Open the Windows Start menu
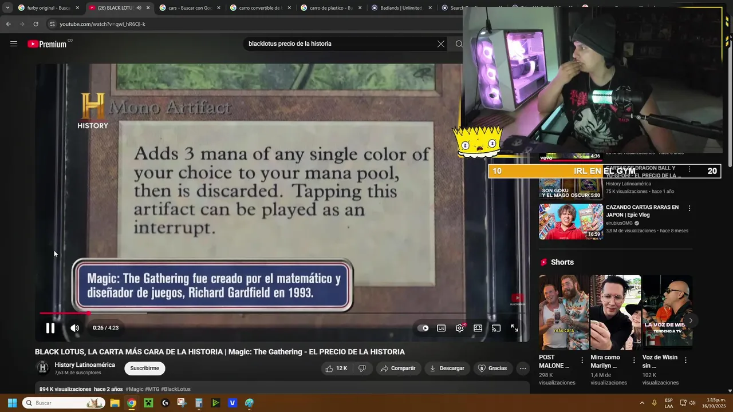Viewport: 733px width, 412px height. pos(12,403)
